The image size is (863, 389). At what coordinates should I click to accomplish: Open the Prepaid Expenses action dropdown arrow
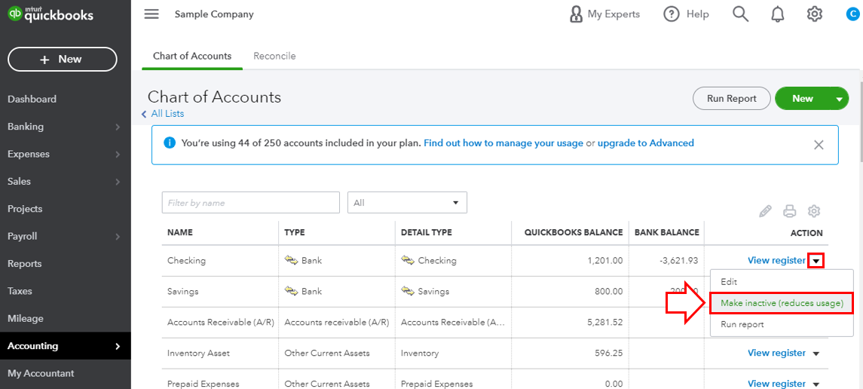(x=816, y=384)
